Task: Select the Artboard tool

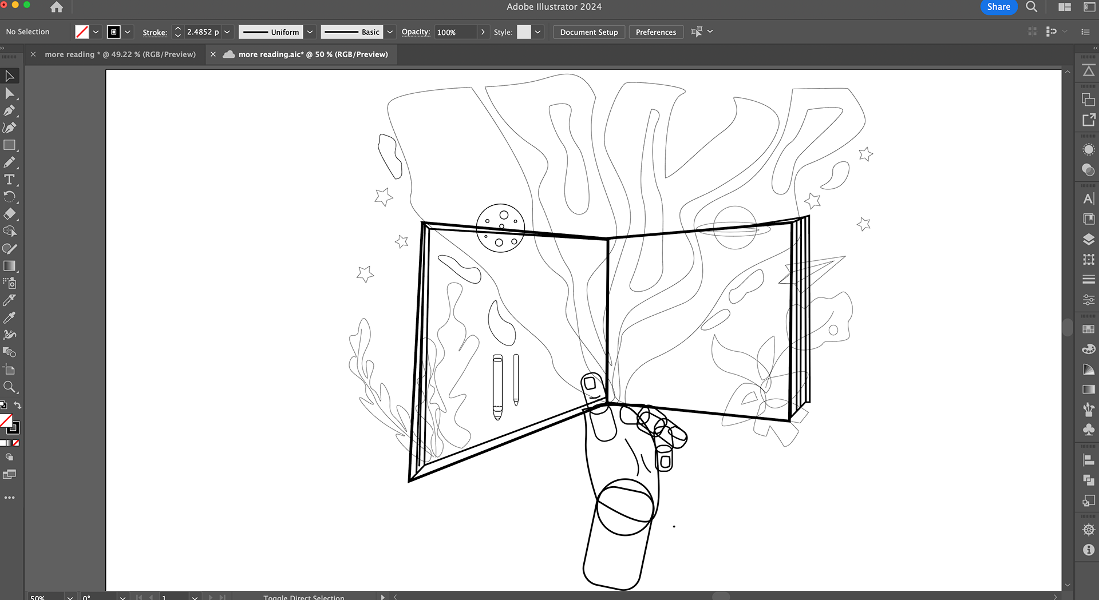Action: [x=10, y=369]
